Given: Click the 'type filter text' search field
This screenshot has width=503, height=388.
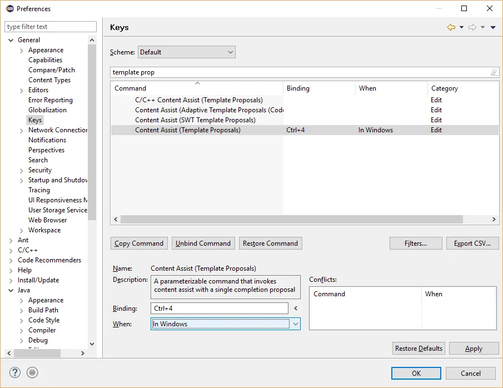Looking at the screenshot, I should [x=51, y=27].
